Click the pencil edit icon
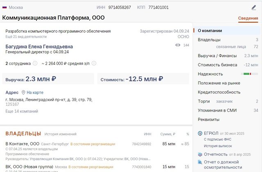 click(x=254, y=7)
